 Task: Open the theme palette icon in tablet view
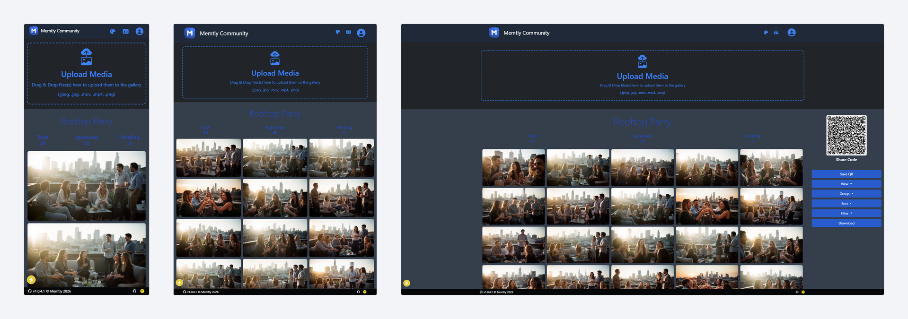tap(338, 32)
